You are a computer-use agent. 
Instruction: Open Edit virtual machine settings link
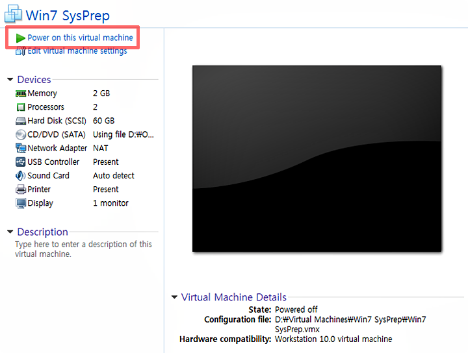tap(77, 51)
